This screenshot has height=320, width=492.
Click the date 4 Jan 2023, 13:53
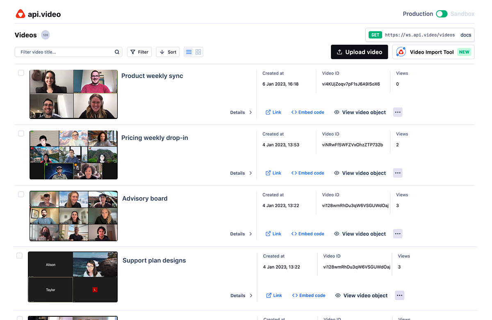point(281,145)
